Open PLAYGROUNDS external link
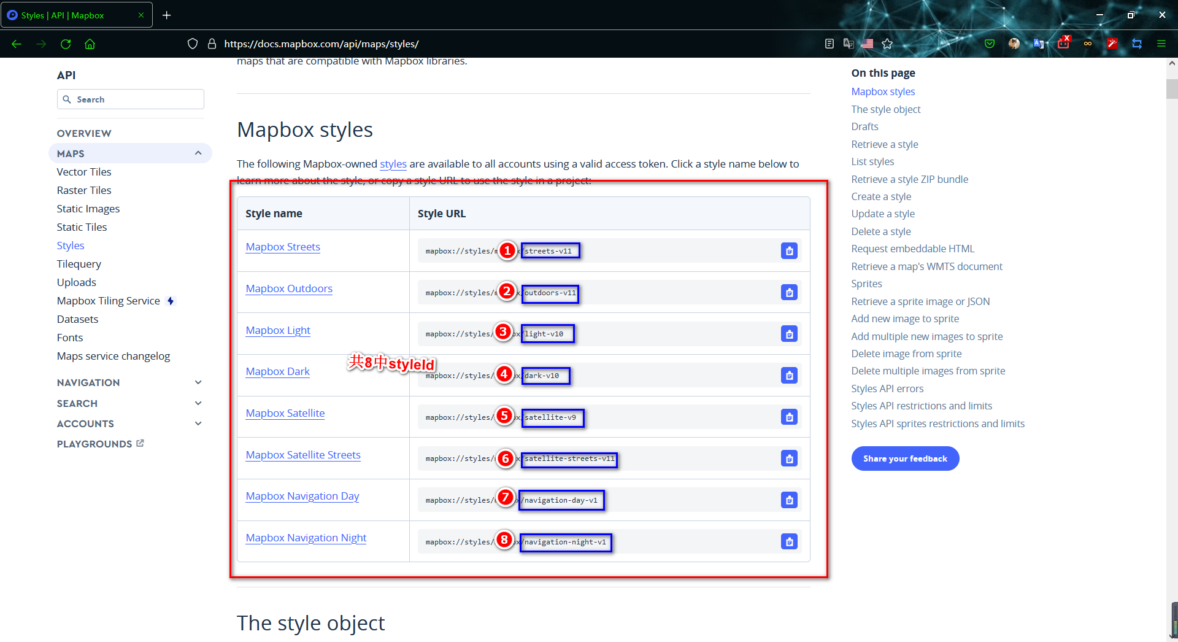The image size is (1178, 642). tap(100, 444)
